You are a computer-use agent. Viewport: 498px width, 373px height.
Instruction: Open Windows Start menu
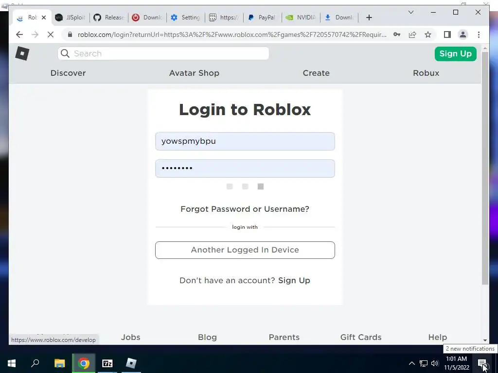pos(12,363)
